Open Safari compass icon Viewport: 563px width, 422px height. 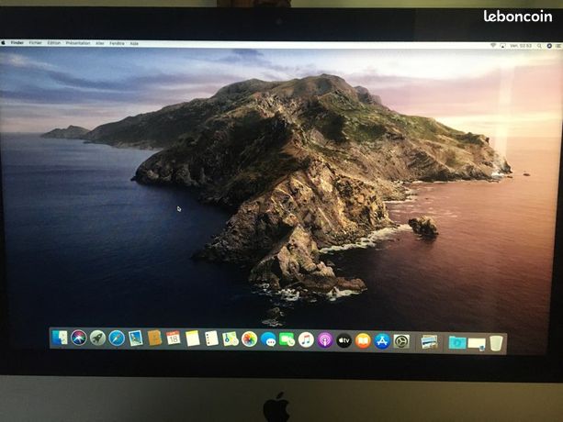(x=117, y=339)
